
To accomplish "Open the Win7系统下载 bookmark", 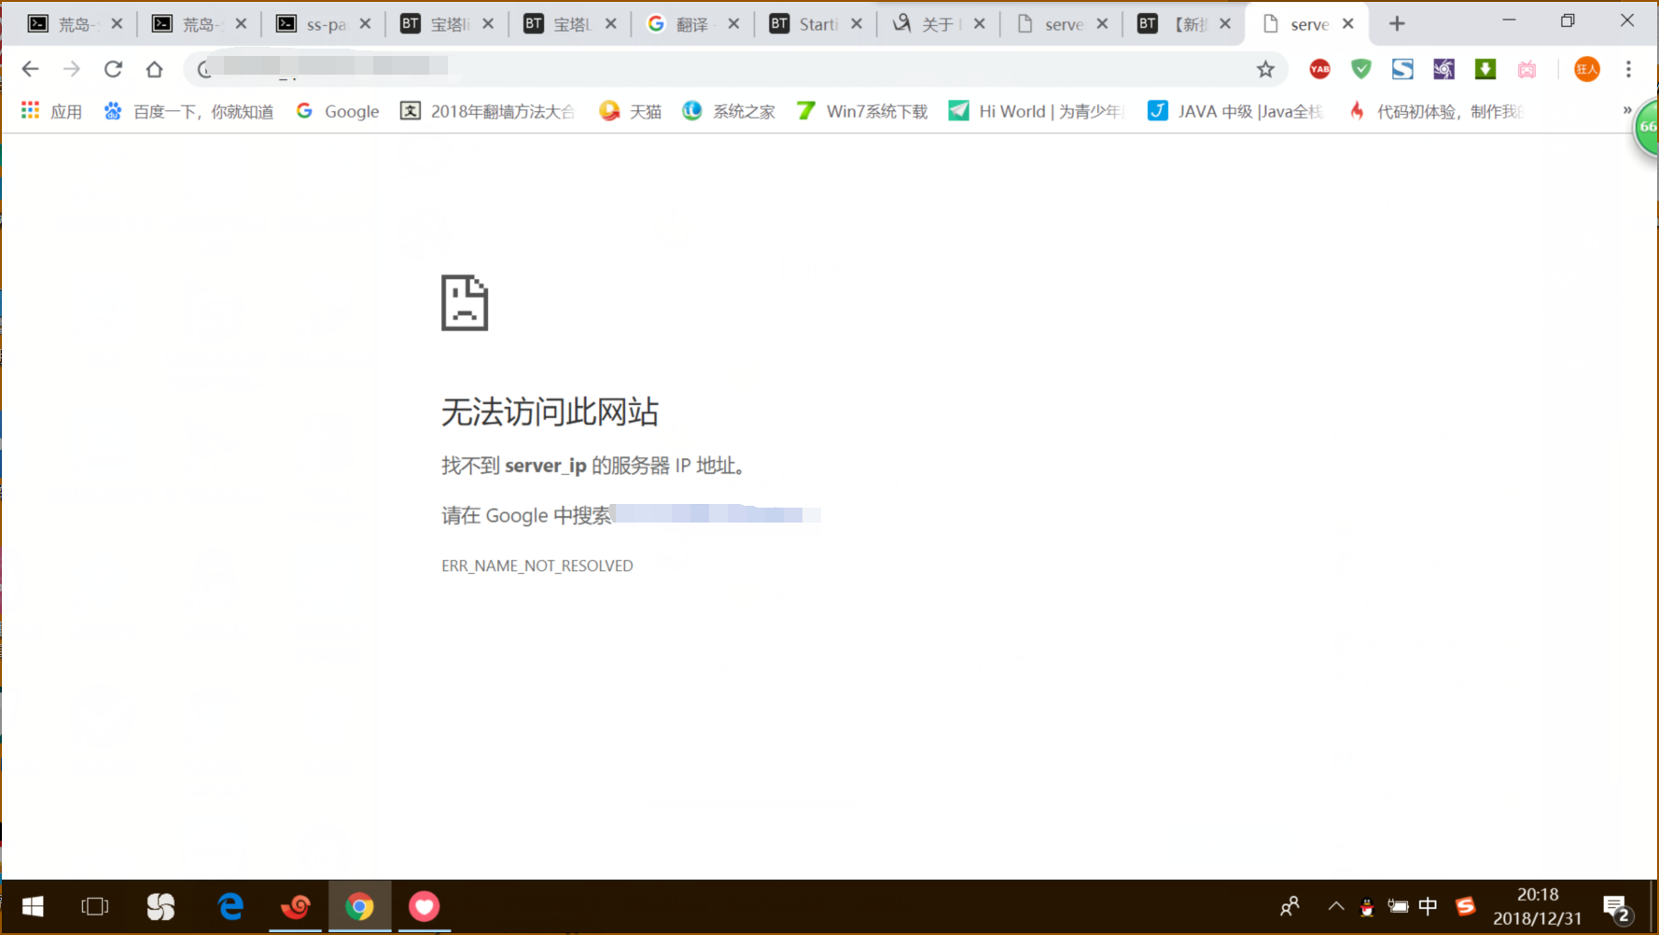I will (x=862, y=111).
